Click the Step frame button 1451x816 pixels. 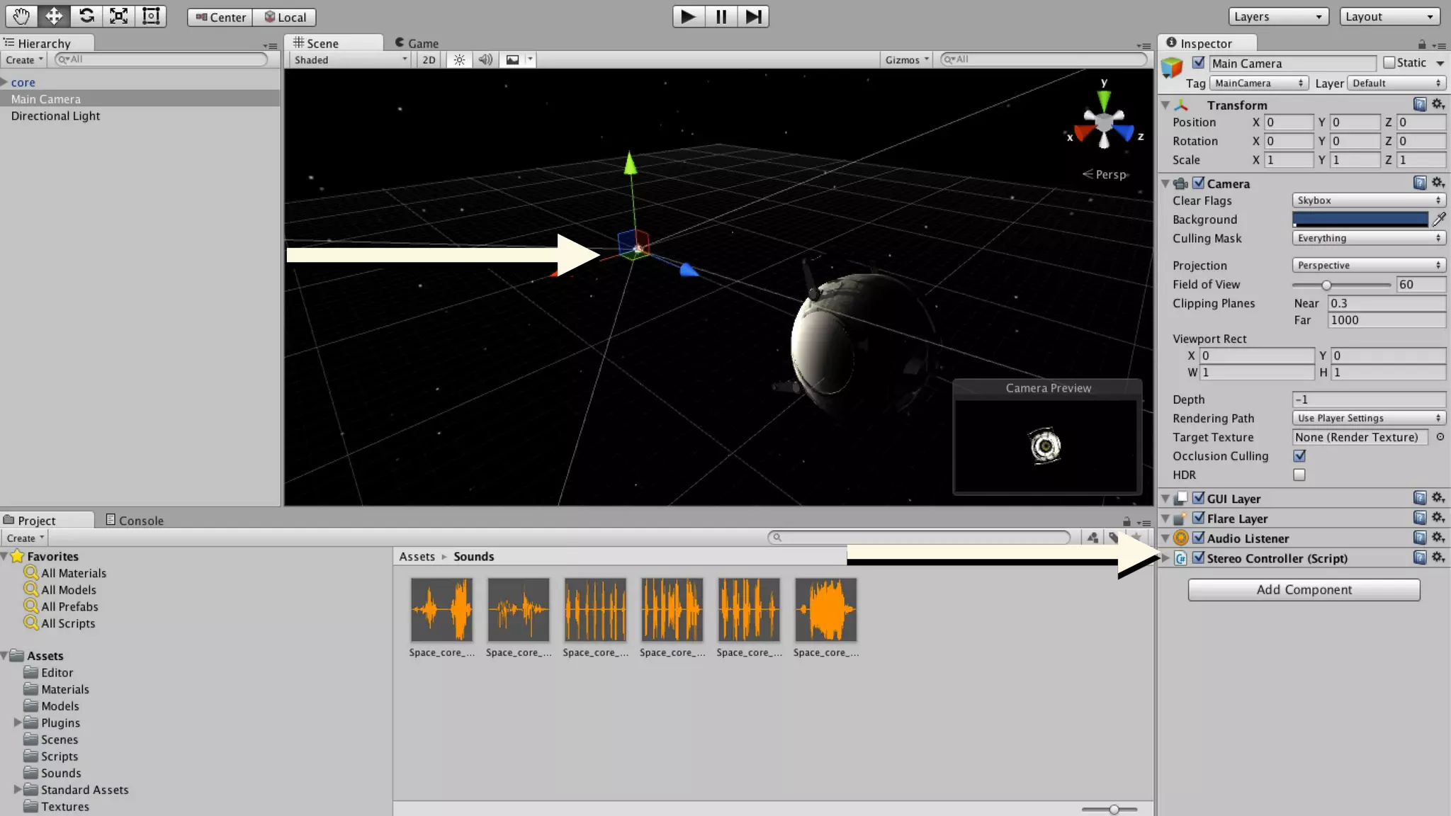[753, 16]
